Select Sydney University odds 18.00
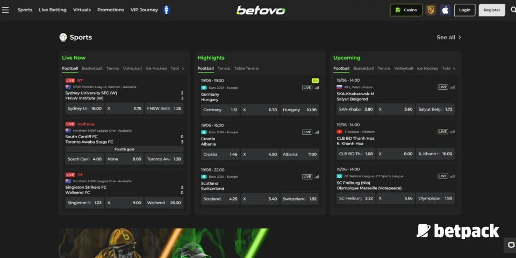Viewport: 516px width, 258px height. (84, 109)
